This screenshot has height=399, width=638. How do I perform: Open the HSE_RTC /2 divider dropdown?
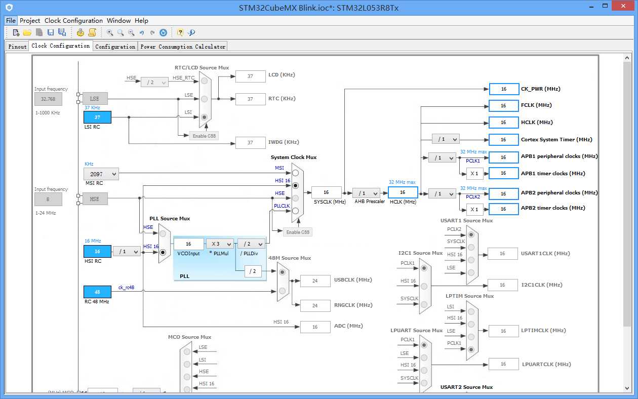coord(154,82)
